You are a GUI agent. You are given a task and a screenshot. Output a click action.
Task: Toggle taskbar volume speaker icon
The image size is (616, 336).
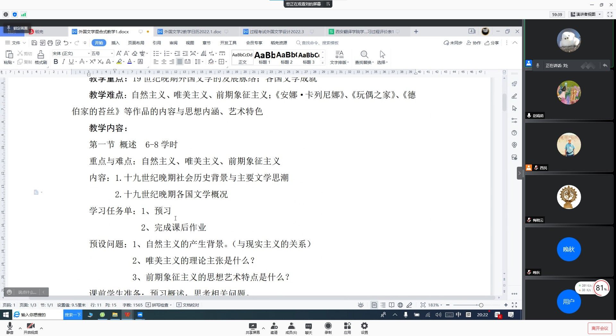[x=438, y=315]
